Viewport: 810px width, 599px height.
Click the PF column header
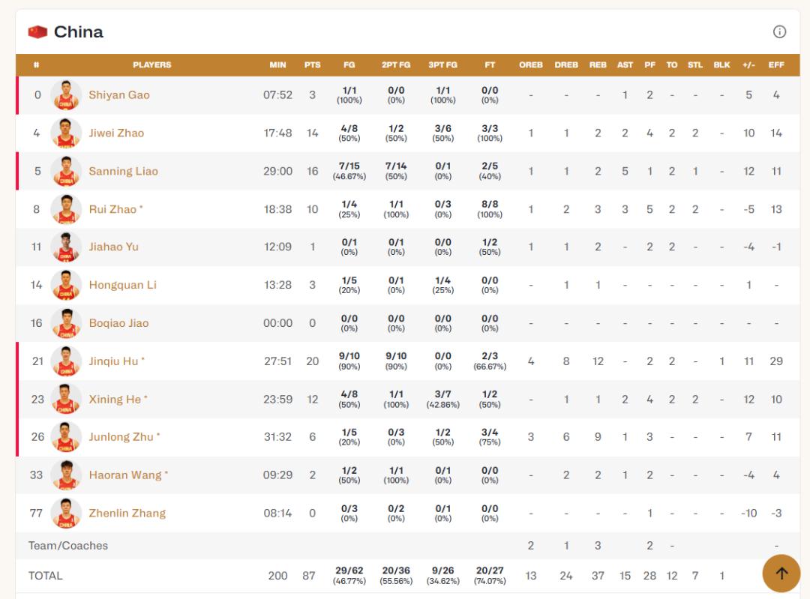click(x=649, y=65)
